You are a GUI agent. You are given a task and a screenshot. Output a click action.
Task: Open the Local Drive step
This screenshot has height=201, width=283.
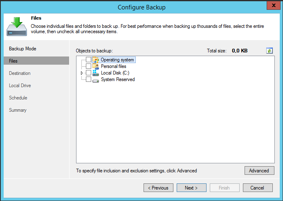click(20, 86)
